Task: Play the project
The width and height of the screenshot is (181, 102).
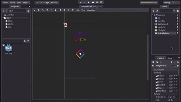Action: click(x=80, y=2)
